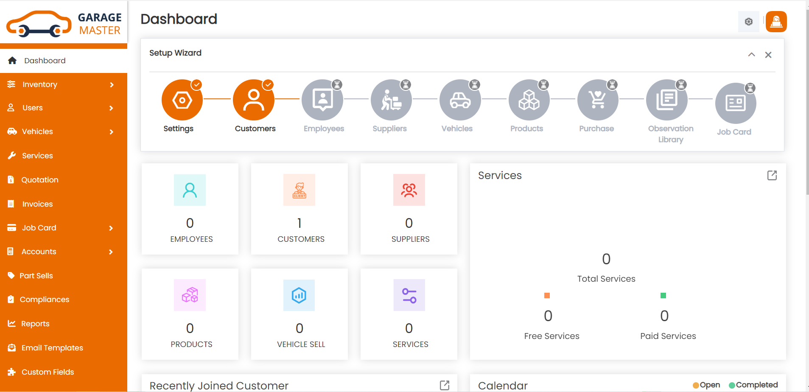The image size is (809, 392).
Task: Open the Purchase cart step icon
Action: coord(598,100)
